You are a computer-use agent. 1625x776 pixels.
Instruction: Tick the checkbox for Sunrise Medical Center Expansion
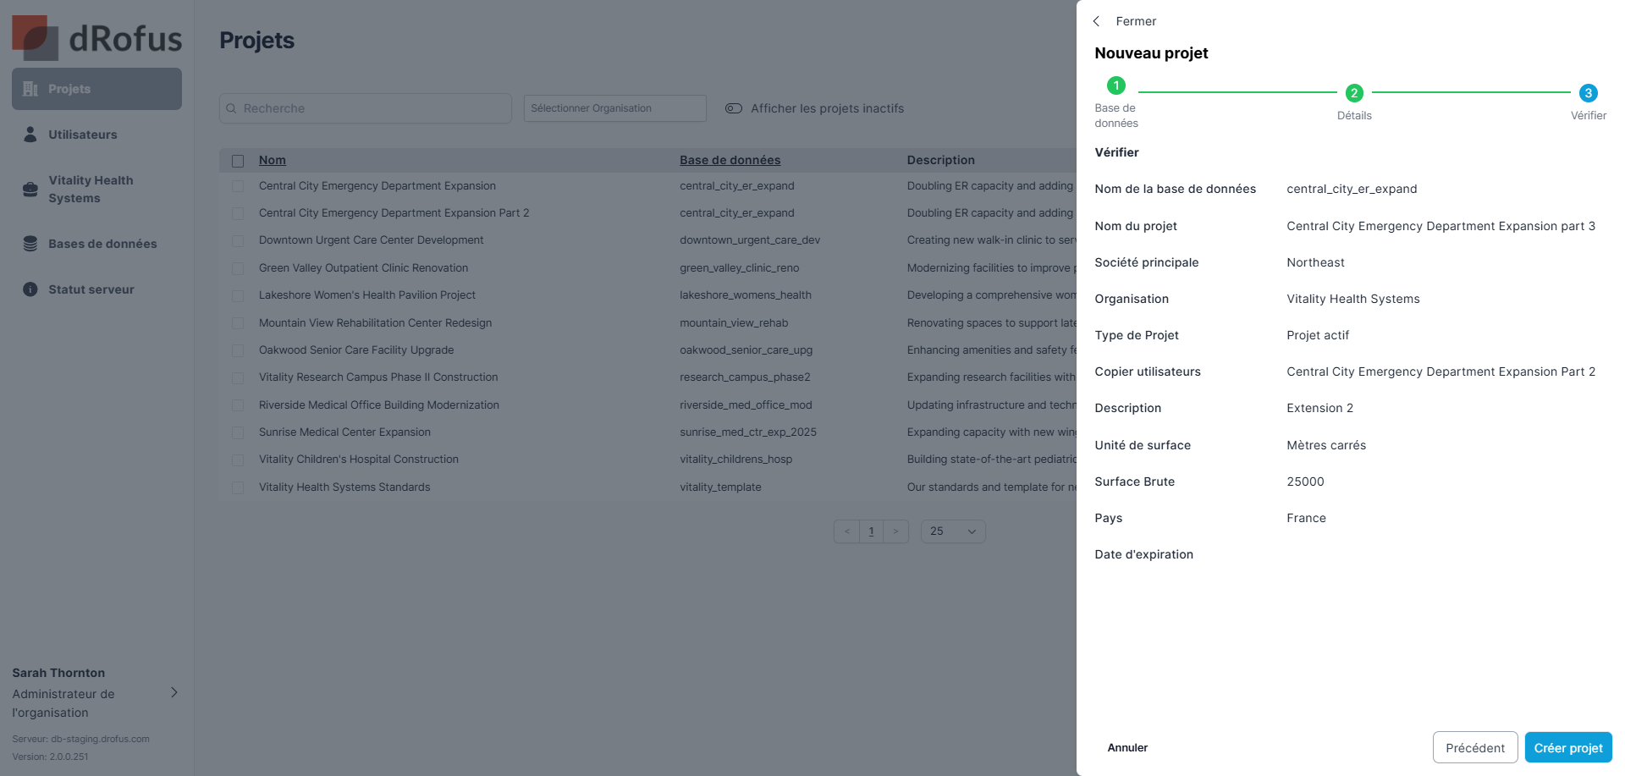click(238, 432)
